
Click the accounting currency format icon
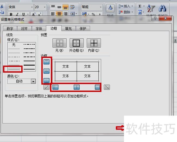coord(84,14)
